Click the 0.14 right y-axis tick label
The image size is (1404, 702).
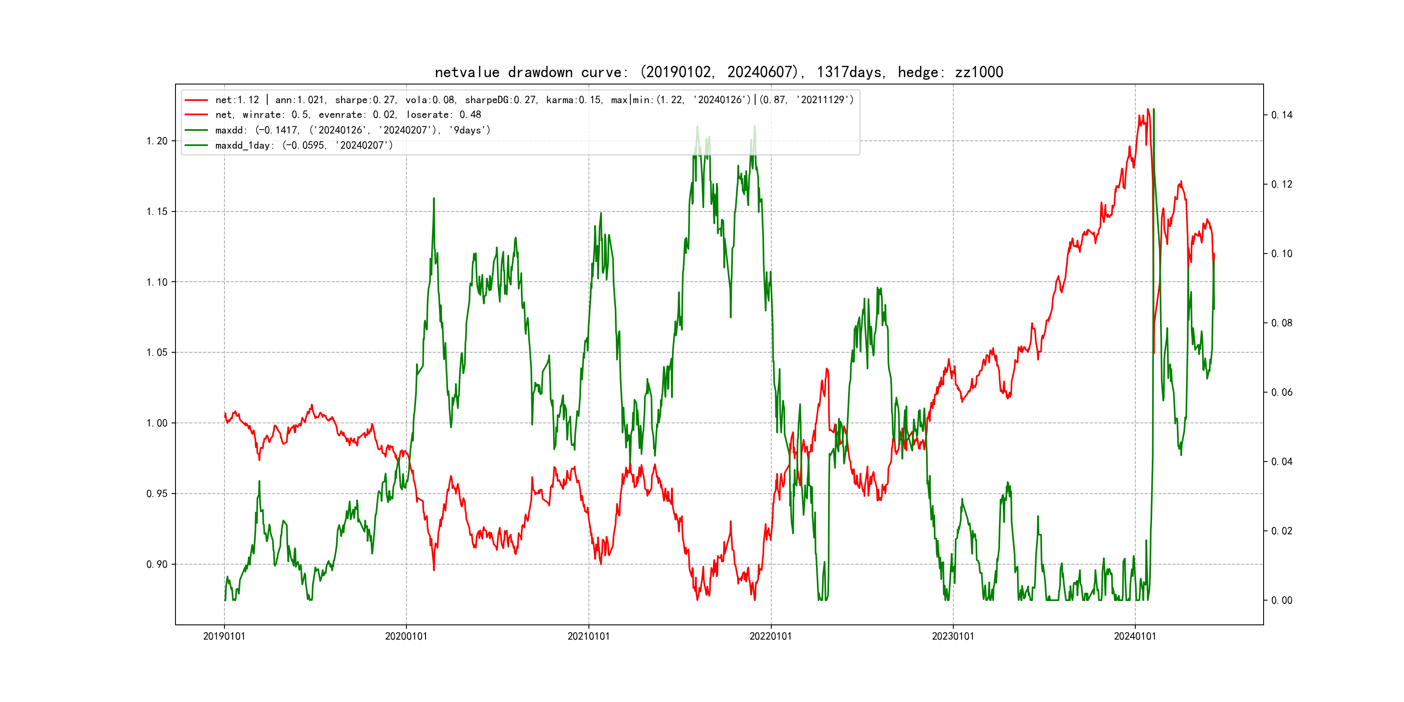pos(1281,115)
